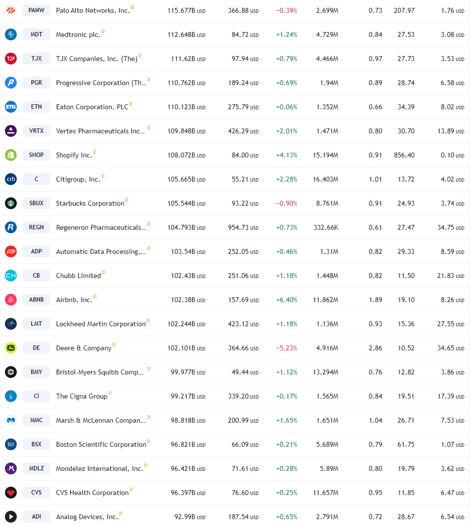Click the Starbucks logo icon
Viewport: 470px width, 527px height.
coord(11,203)
